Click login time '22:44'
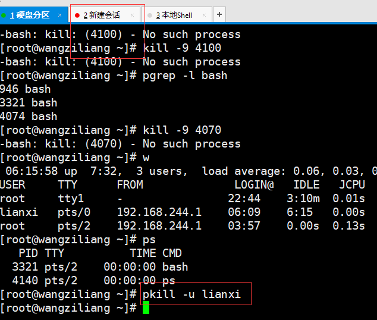The width and height of the screenshot is (377, 320). 244,198
